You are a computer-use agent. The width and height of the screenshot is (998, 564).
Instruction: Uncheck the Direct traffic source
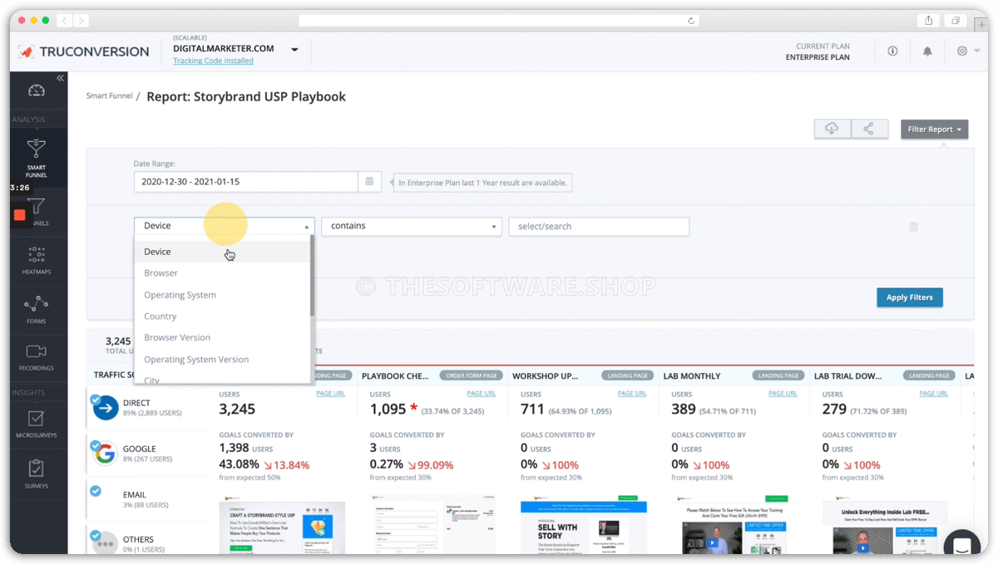point(96,400)
